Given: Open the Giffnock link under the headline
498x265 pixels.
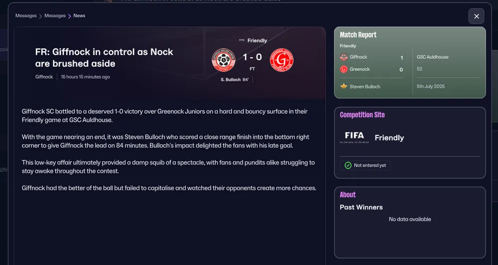Looking at the screenshot, I should [44, 77].
